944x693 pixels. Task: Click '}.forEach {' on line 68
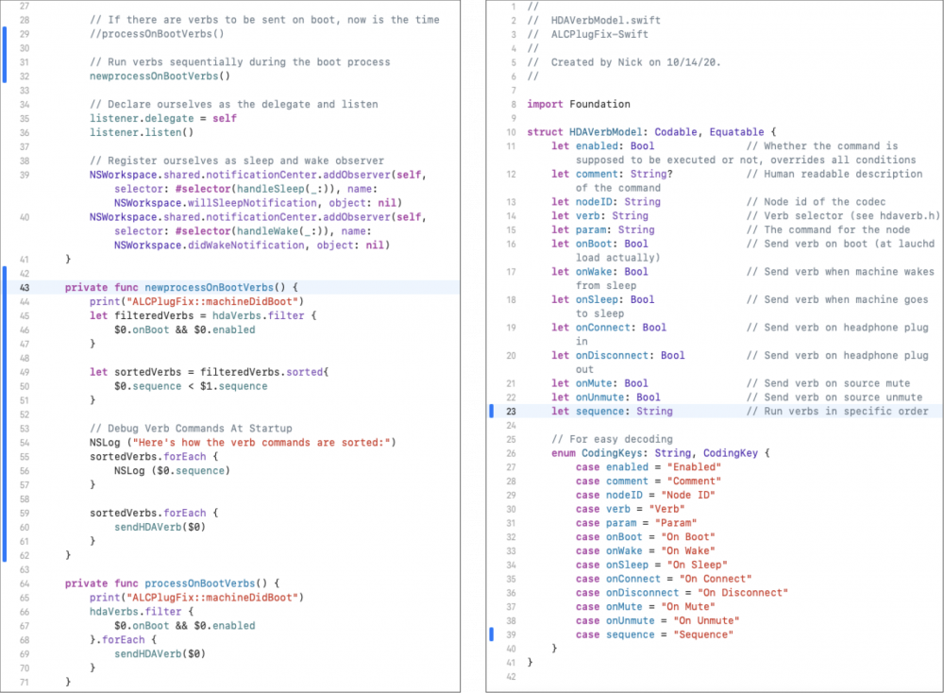(124, 640)
